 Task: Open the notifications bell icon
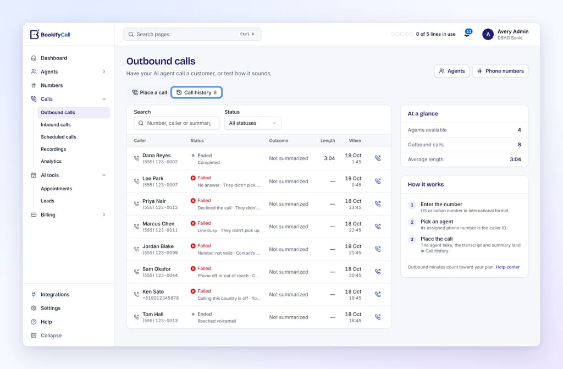click(467, 34)
